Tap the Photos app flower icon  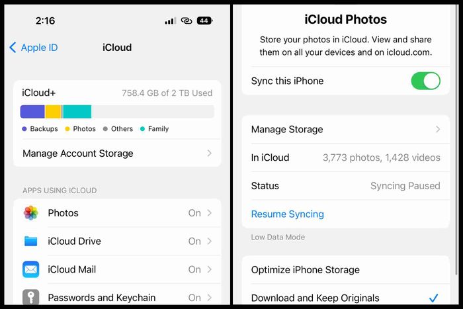(30, 213)
